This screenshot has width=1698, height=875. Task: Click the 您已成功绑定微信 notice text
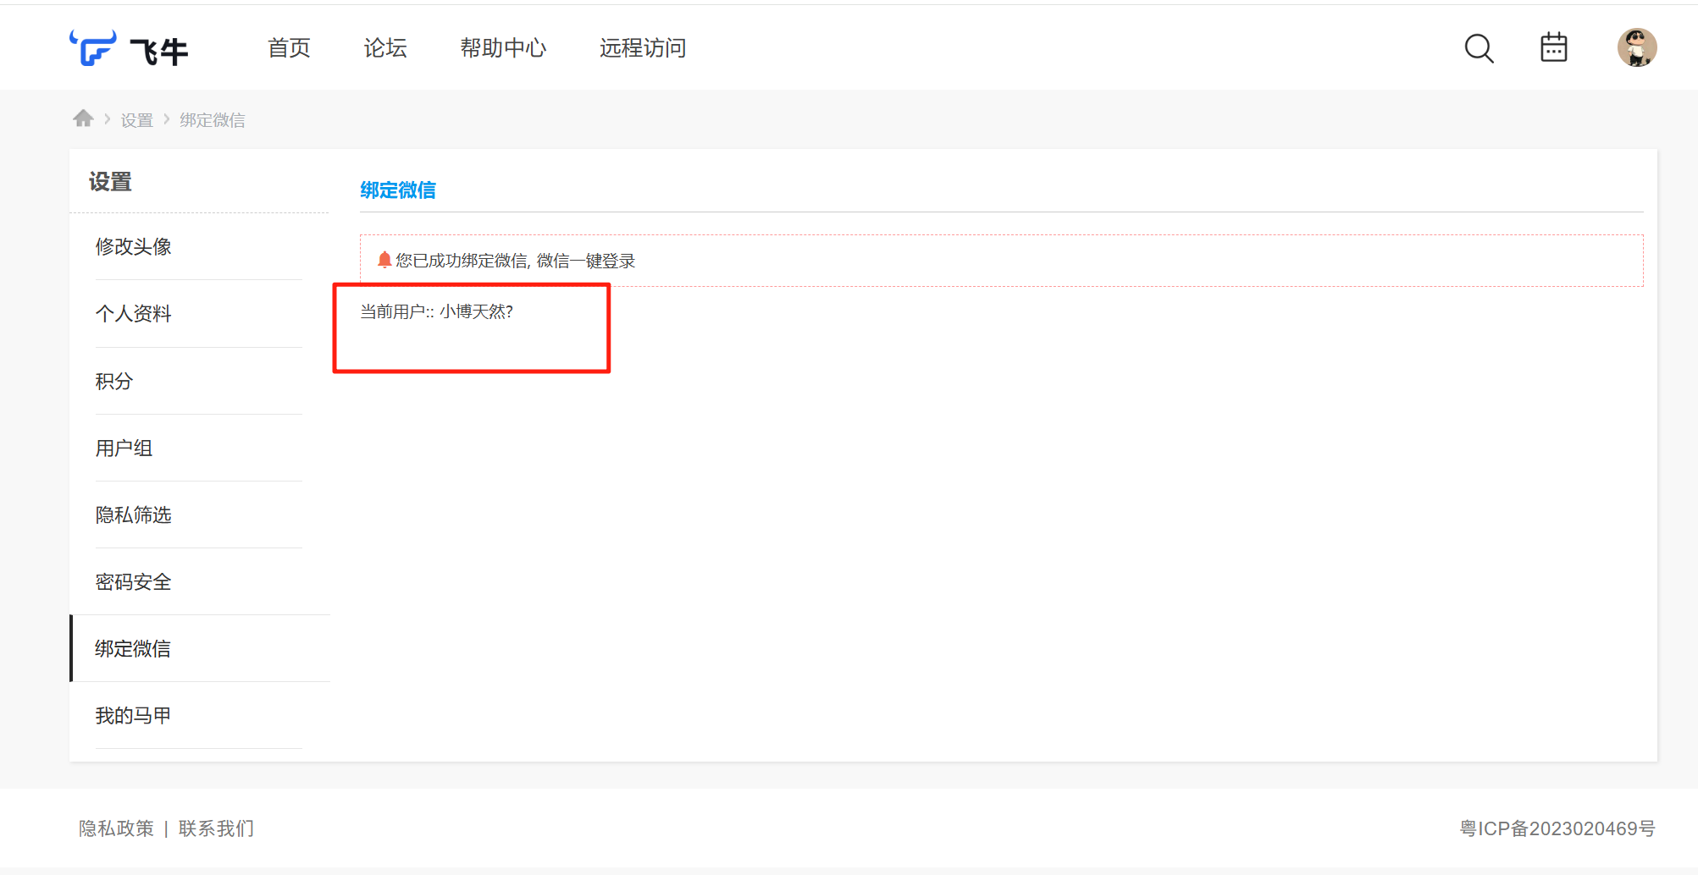[x=516, y=261]
